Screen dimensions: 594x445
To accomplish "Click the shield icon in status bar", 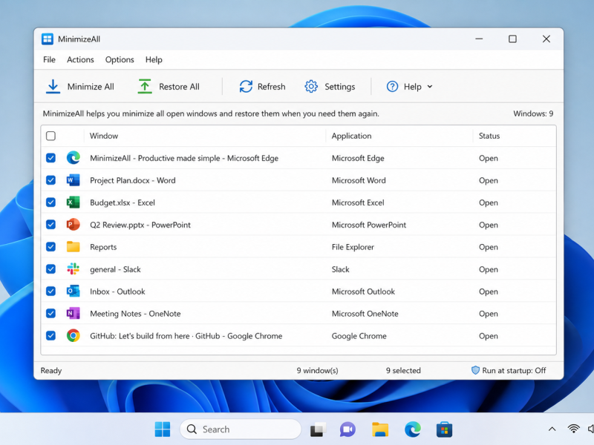I will click(475, 370).
